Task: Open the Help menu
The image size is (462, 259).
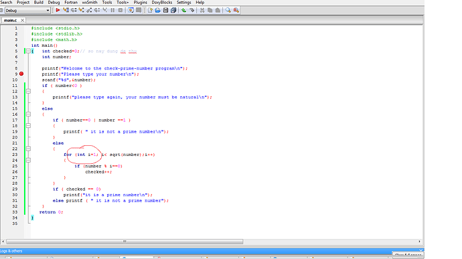Action: coord(200,3)
